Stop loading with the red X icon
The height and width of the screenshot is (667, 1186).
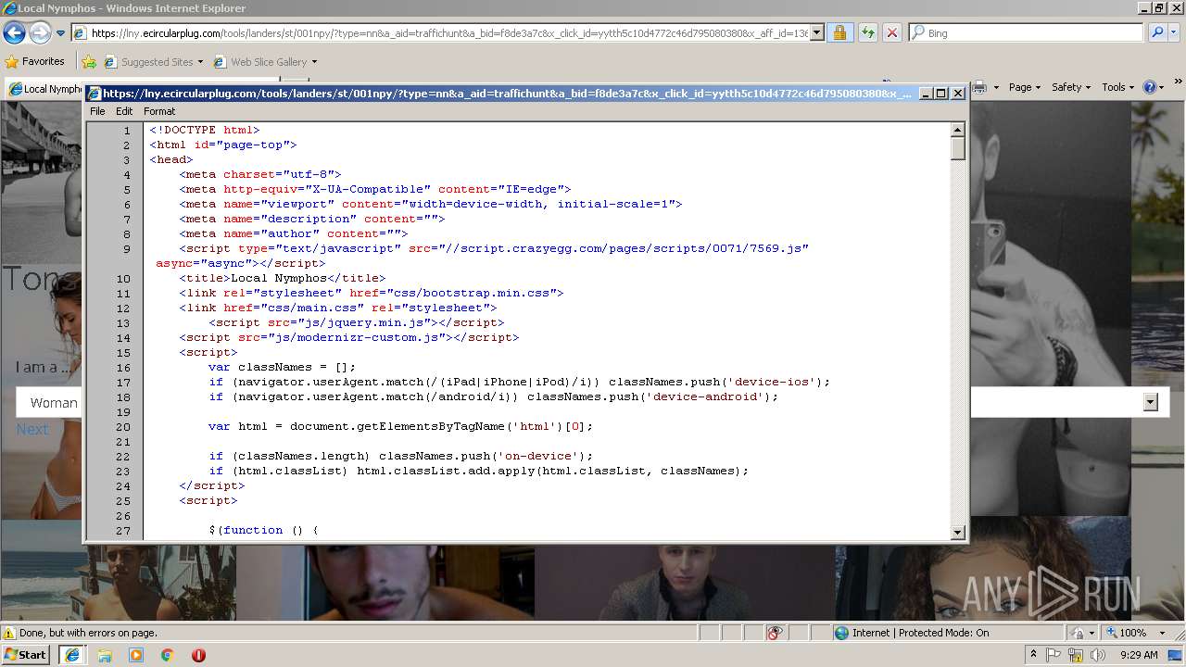click(891, 33)
